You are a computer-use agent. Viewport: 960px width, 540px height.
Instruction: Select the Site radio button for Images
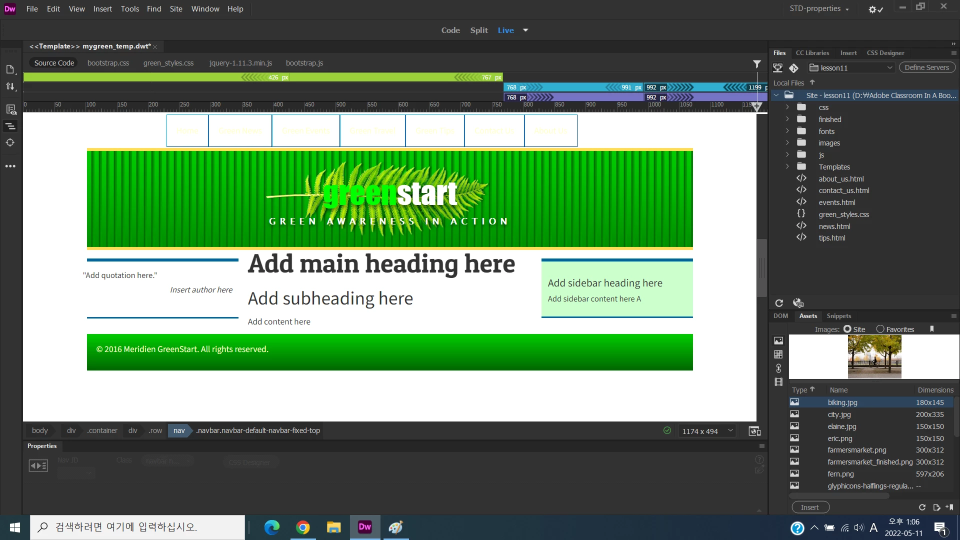pyautogui.click(x=847, y=329)
